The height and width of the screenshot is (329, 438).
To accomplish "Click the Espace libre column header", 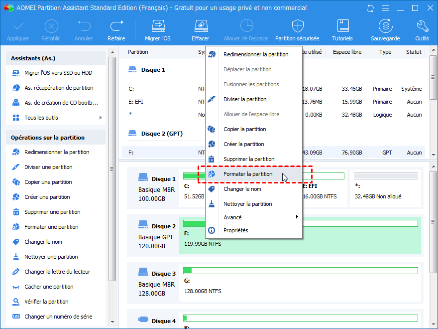I will (347, 52).
